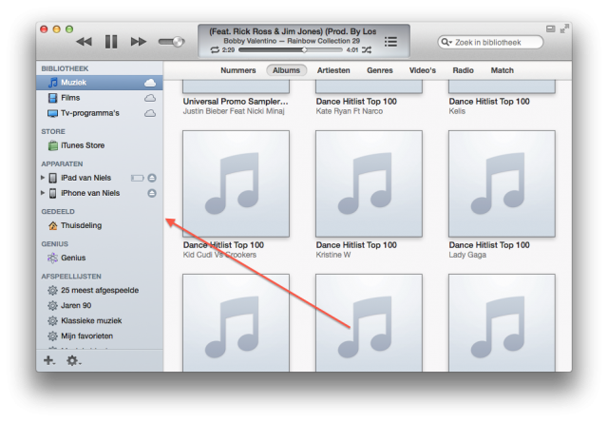Select Muziek in the library sidebar
608x422 pixels.
(x=99, y=83)
